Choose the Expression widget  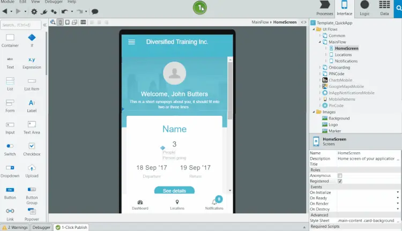[x=32, y=63]
